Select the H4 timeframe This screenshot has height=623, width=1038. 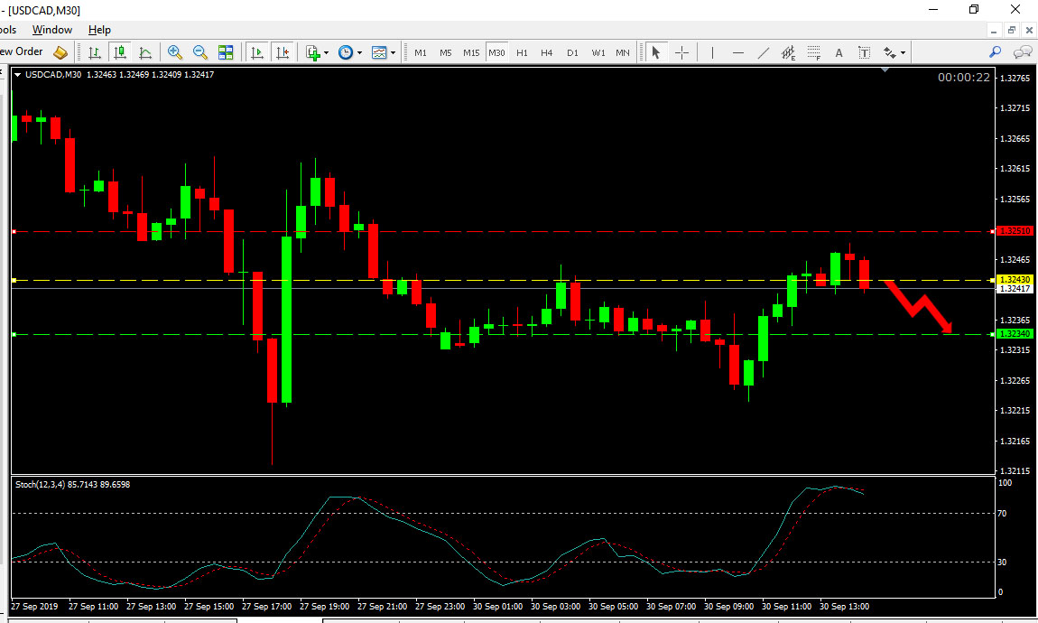(547, 52)
